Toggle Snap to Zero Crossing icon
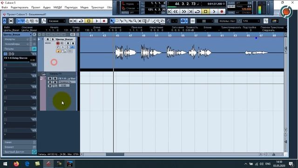 pos(266,21)
